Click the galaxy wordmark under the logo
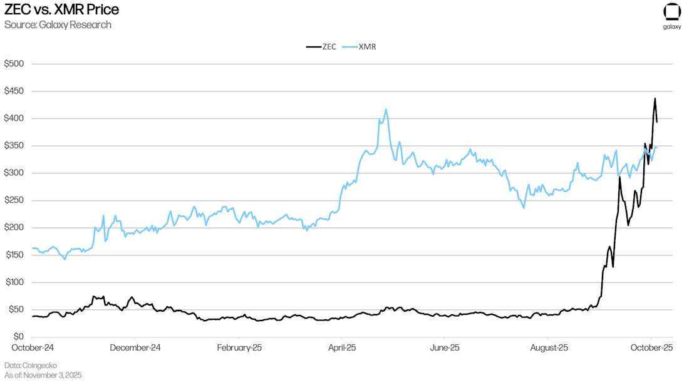The width and height of the screenshot is (689, 385). (x=671, y=27)
